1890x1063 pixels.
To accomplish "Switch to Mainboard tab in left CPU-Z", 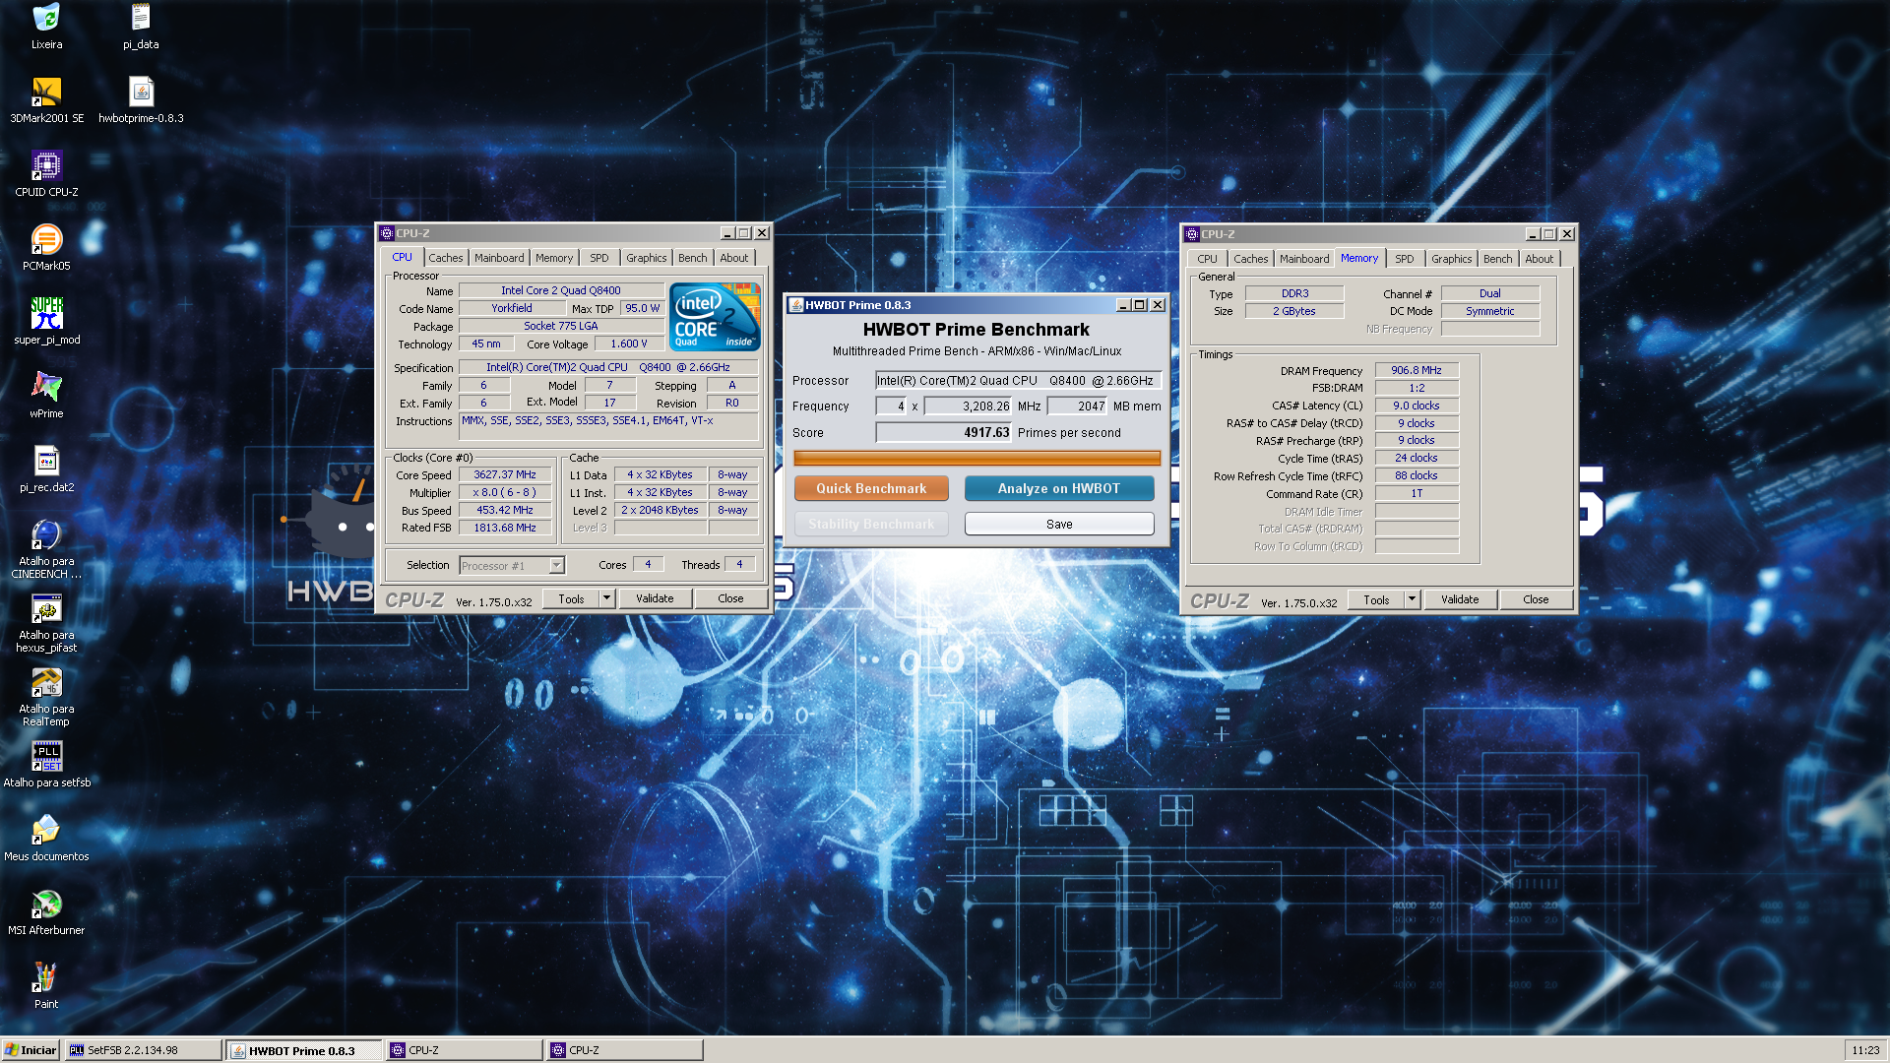I will [499, 258].
